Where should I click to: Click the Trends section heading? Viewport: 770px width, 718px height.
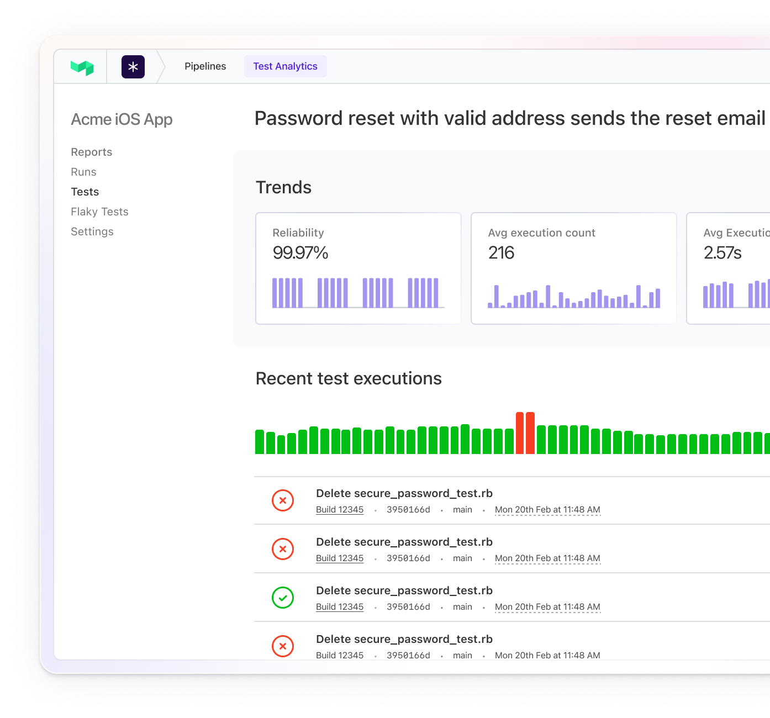tap(283, 187)
